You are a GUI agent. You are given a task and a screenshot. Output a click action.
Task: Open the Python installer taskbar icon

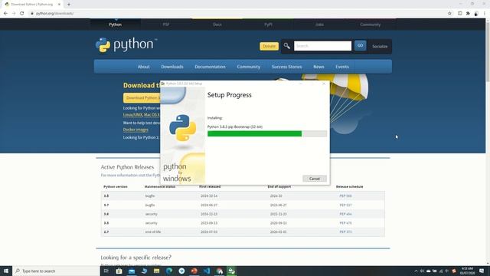231,271
